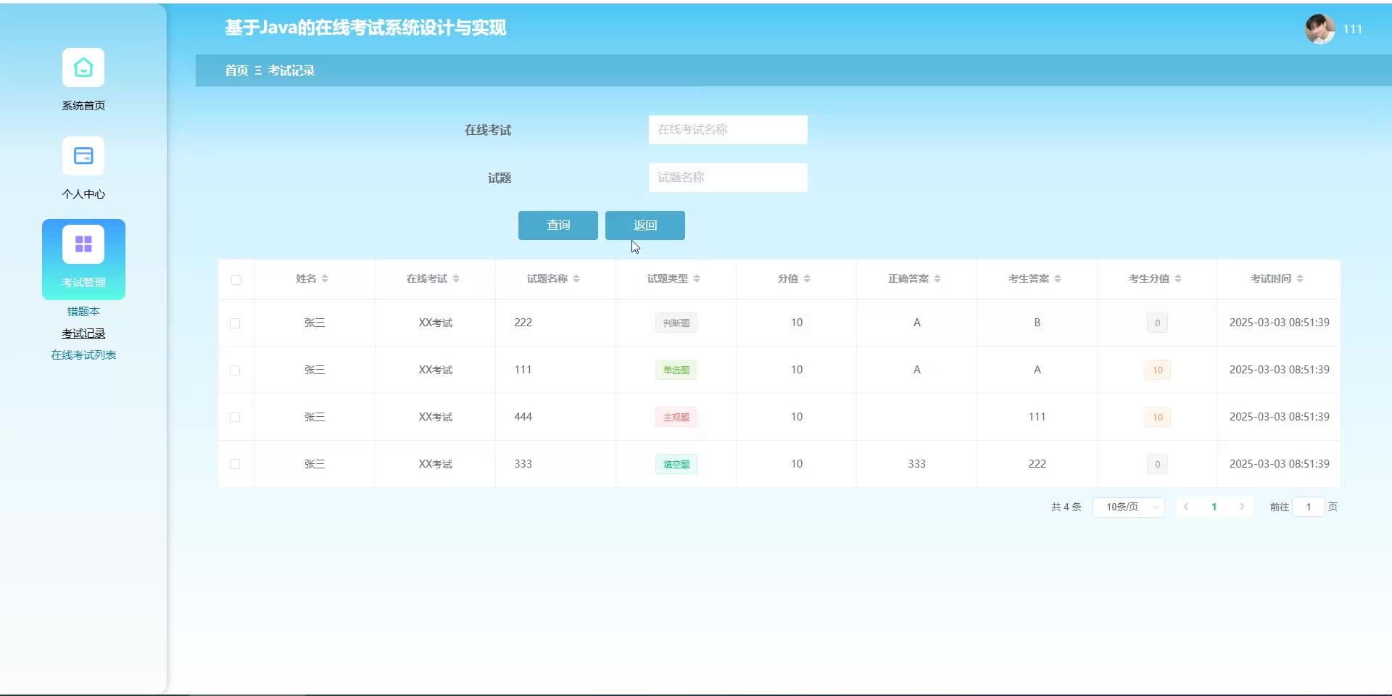Viewport: 1392px width, 696px height.
Task: Check the row with 试题名称 444
Action: coord(235,417)
